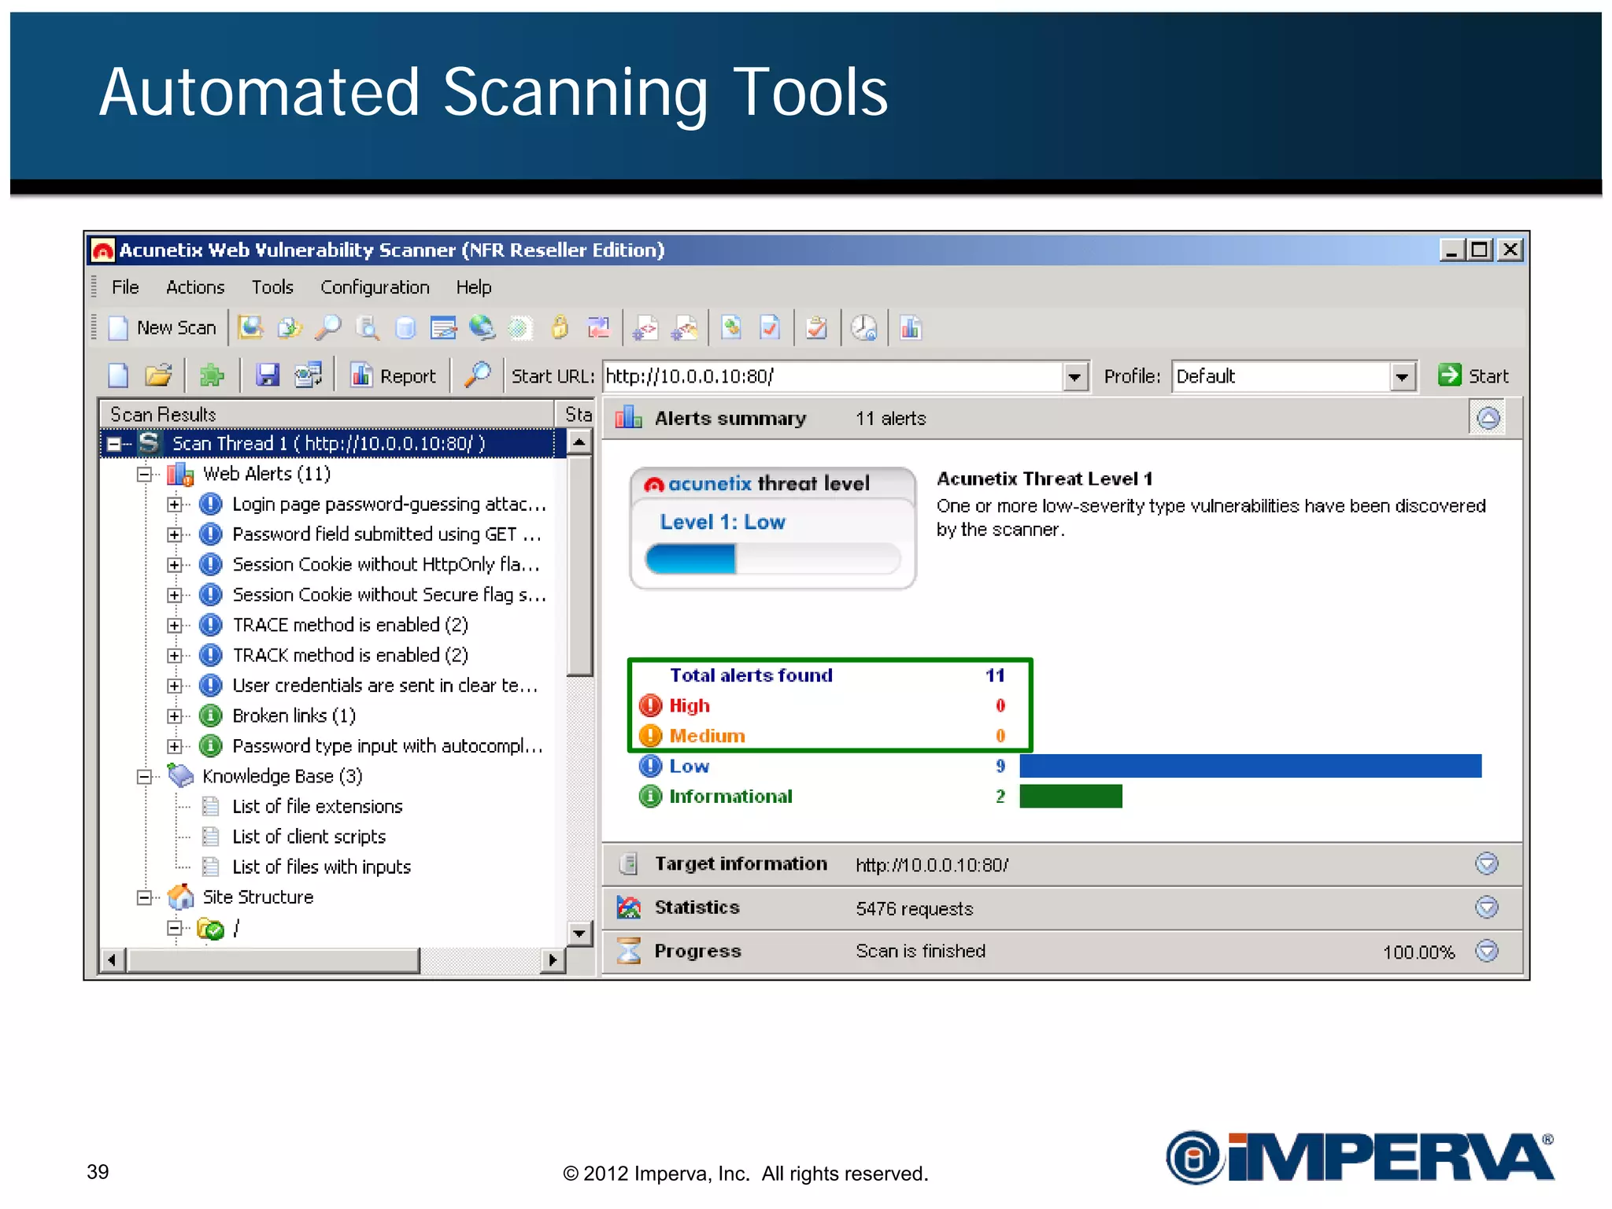Screen dimensions: 1612x1209
Task: Click the search magnifier beside Start URL
Action: [x=477, y=375]
